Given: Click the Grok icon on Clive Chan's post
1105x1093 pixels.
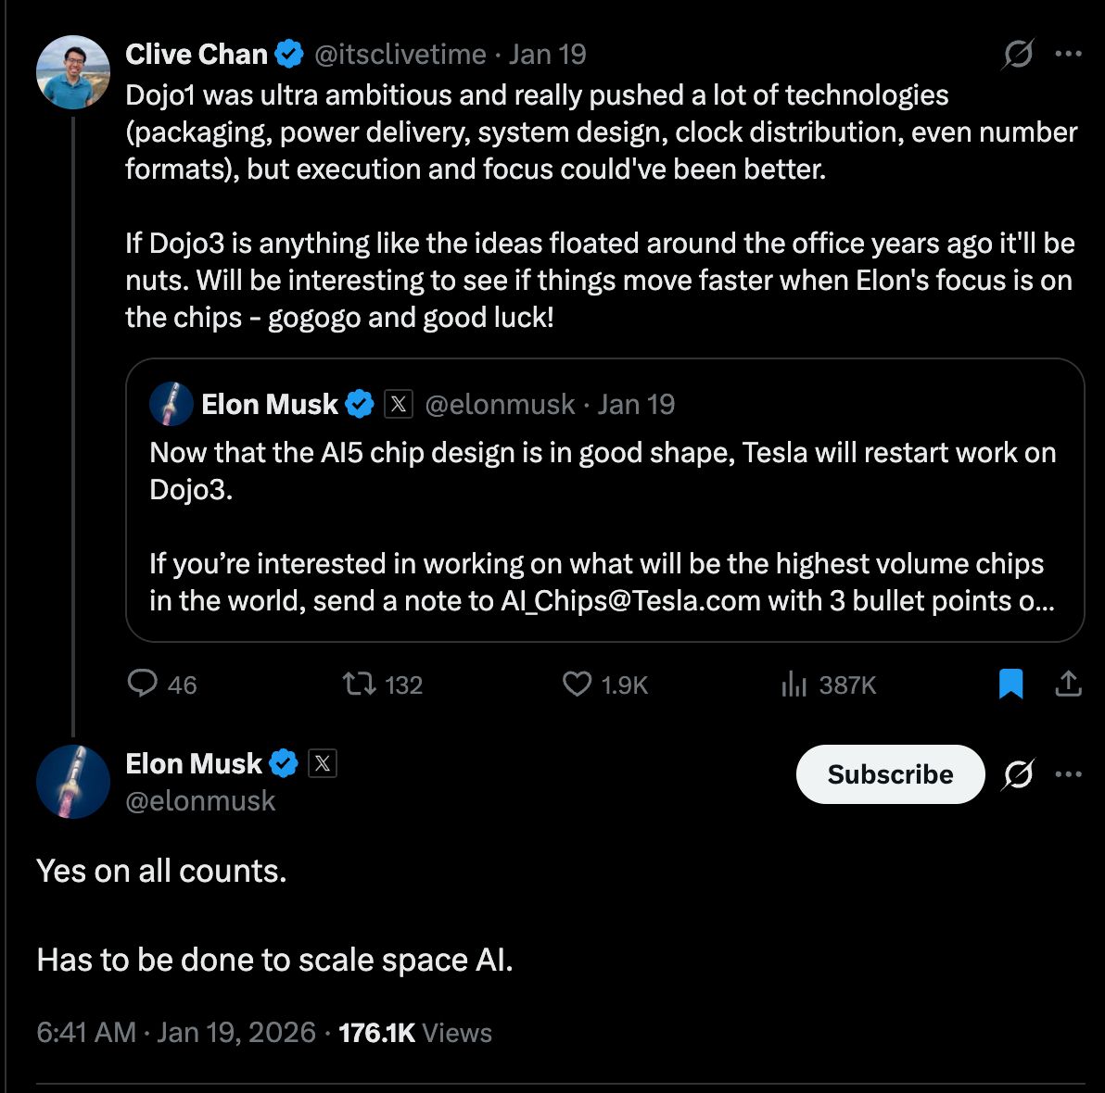Looking at the screenshot, I should (x=1018, y=55).
